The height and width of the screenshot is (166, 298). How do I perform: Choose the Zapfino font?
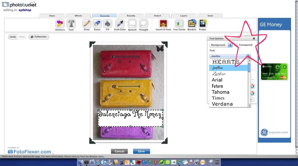tap(228, 74)
